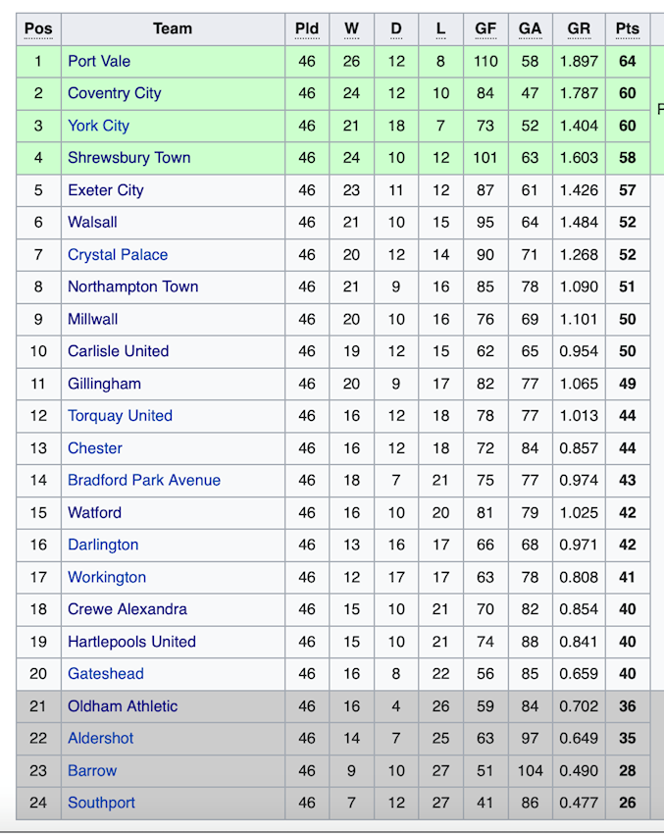Click the Pos column header
This screenshot has height=834, width=664.
click(x=38, y=28)
